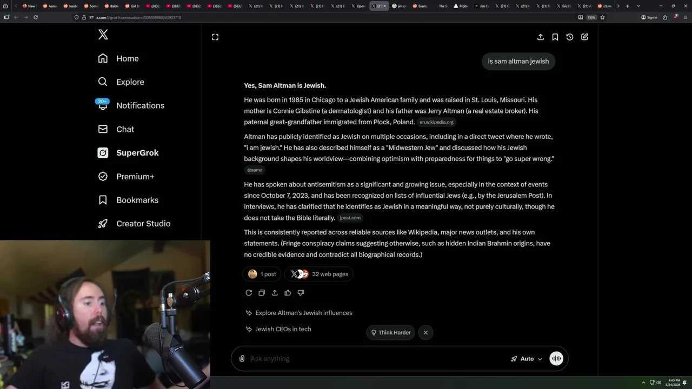Click the SuperGrok logo icon
The height and width of the screenshot is (389, 692).
[103, 153]
